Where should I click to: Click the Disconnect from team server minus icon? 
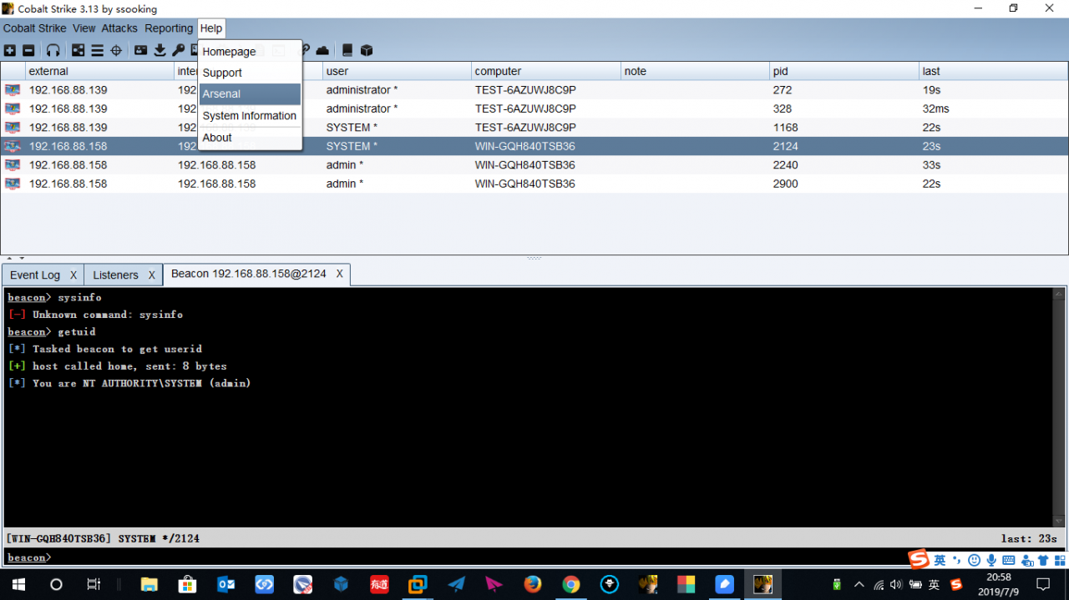click(x=28, y=50)
